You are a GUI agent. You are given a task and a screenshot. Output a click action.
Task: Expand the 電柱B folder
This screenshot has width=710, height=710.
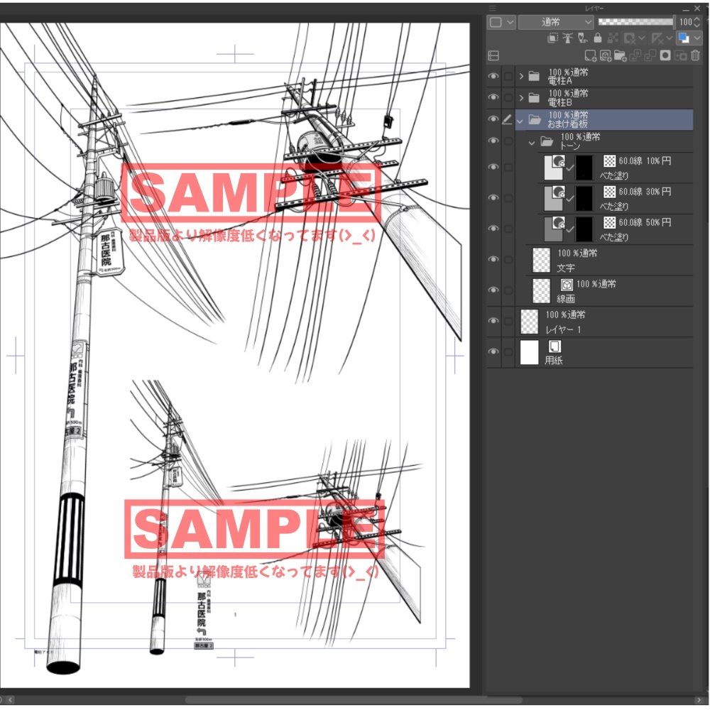point(521,98)
